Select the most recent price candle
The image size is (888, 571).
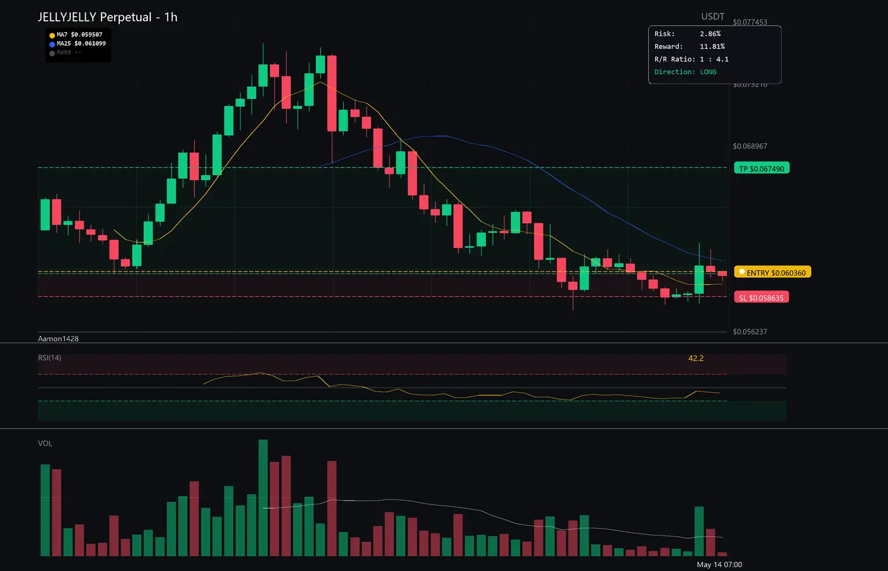point(722,273)
